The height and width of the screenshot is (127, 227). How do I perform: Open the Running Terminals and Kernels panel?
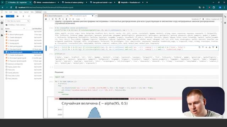(x=2, y=23)
